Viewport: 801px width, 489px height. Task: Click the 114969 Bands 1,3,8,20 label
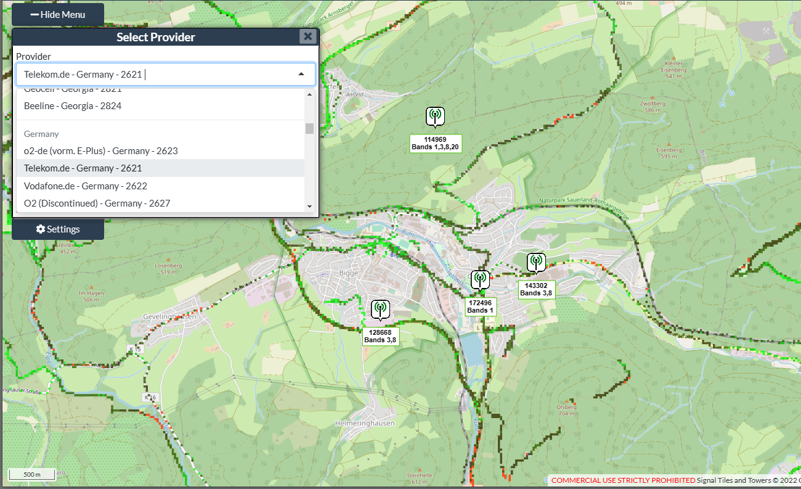tap(435, 143)
